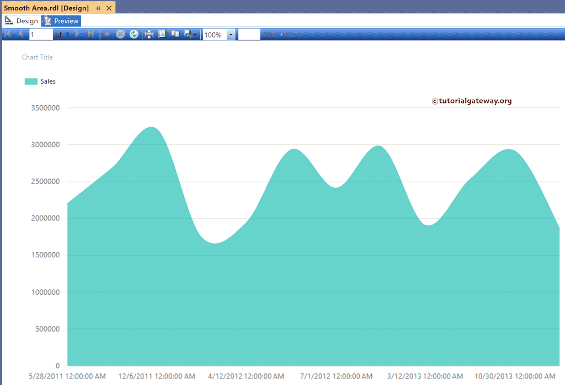Click the 3500000 axis label
The width and height of the screenshot is (565, 385).
45,108
